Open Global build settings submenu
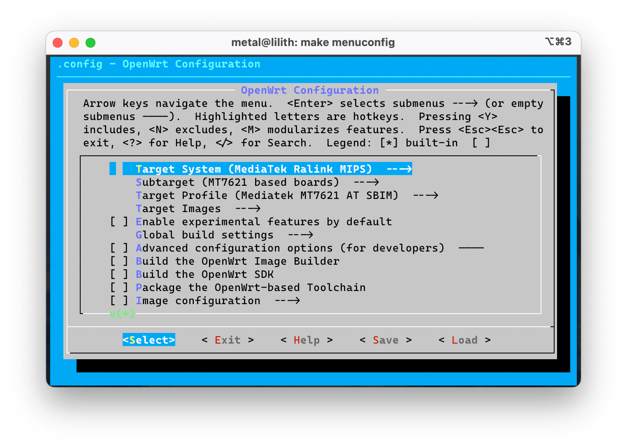The image size is (627, 448). 224,235
